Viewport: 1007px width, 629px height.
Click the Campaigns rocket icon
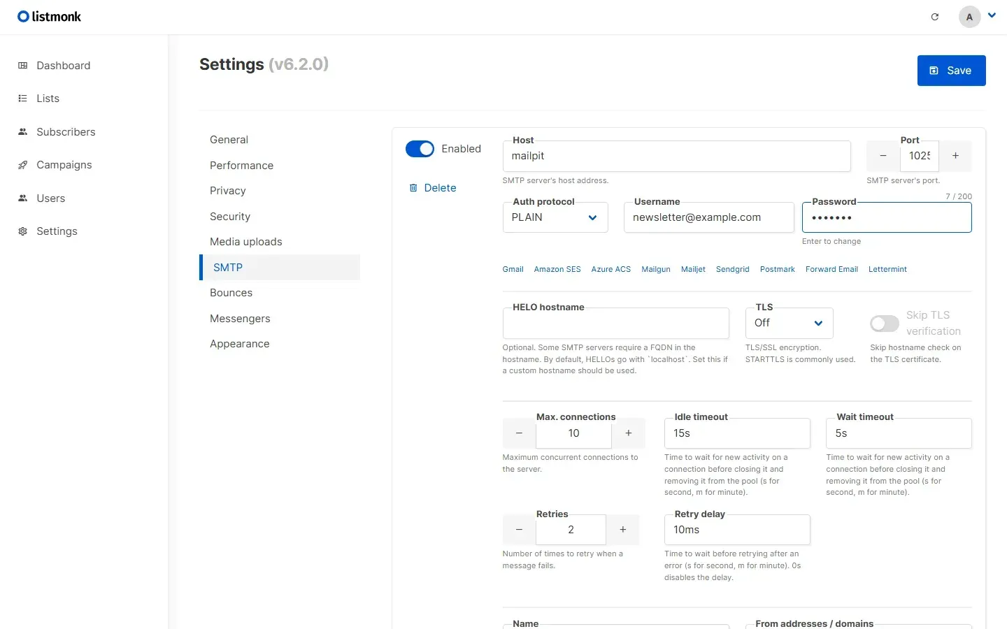22,165
